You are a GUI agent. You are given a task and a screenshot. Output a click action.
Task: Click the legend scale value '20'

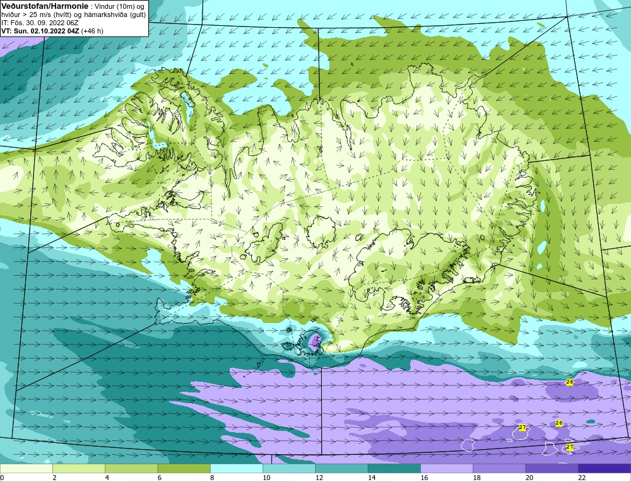(x=529, y=478)
